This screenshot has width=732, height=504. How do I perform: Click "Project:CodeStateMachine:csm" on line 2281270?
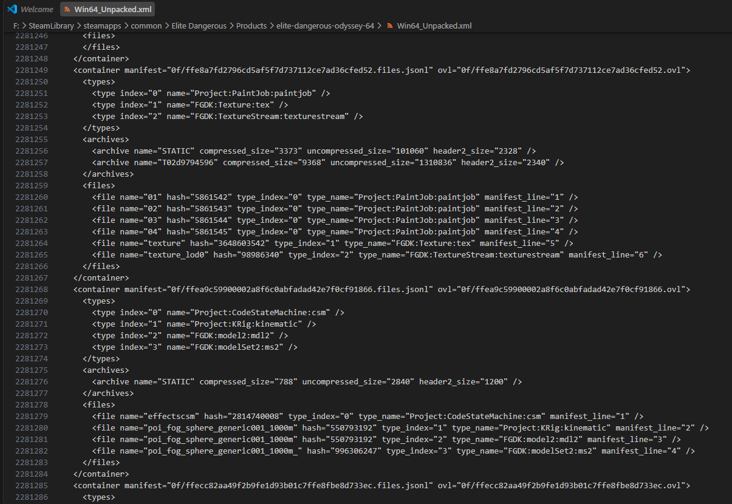click(x=262, y=313)
